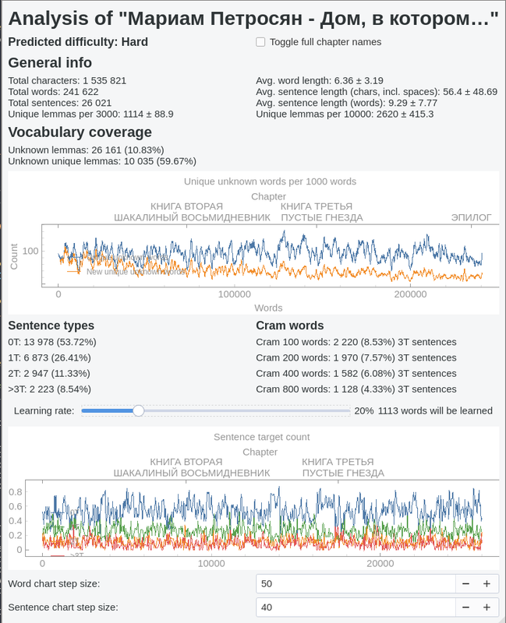Click the '>3T' legend entry in sentence chart
The height and width of the screenshot is (623, 506).
tap(77, 554)
